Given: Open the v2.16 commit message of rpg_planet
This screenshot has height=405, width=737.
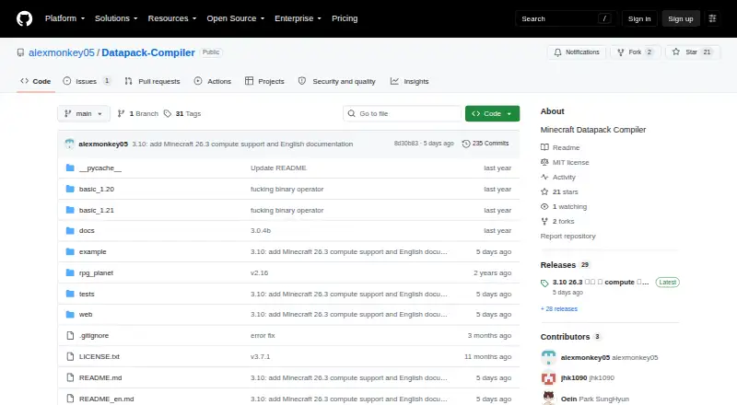Looking at the screenshot, I should point(260,273).
